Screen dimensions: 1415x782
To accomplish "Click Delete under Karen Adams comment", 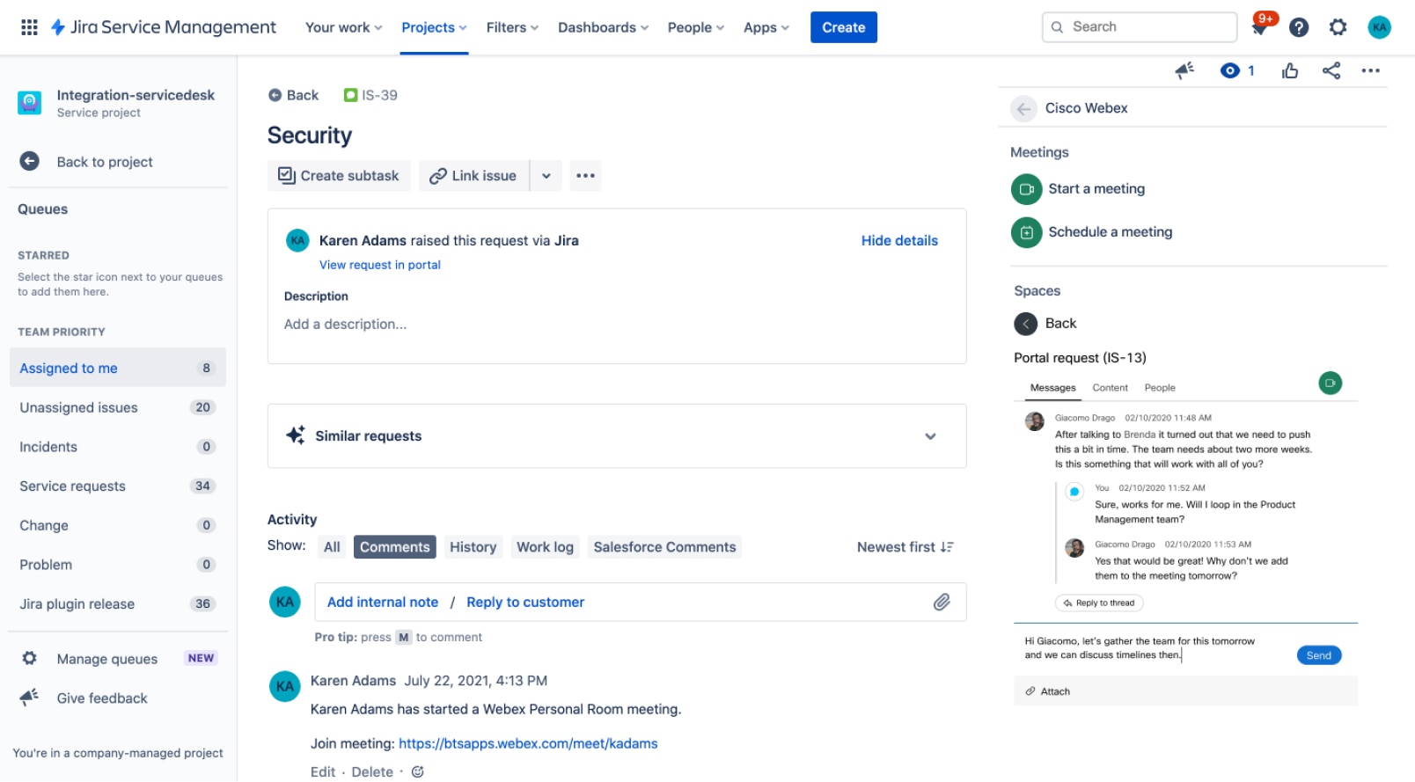I will (372, 772).
